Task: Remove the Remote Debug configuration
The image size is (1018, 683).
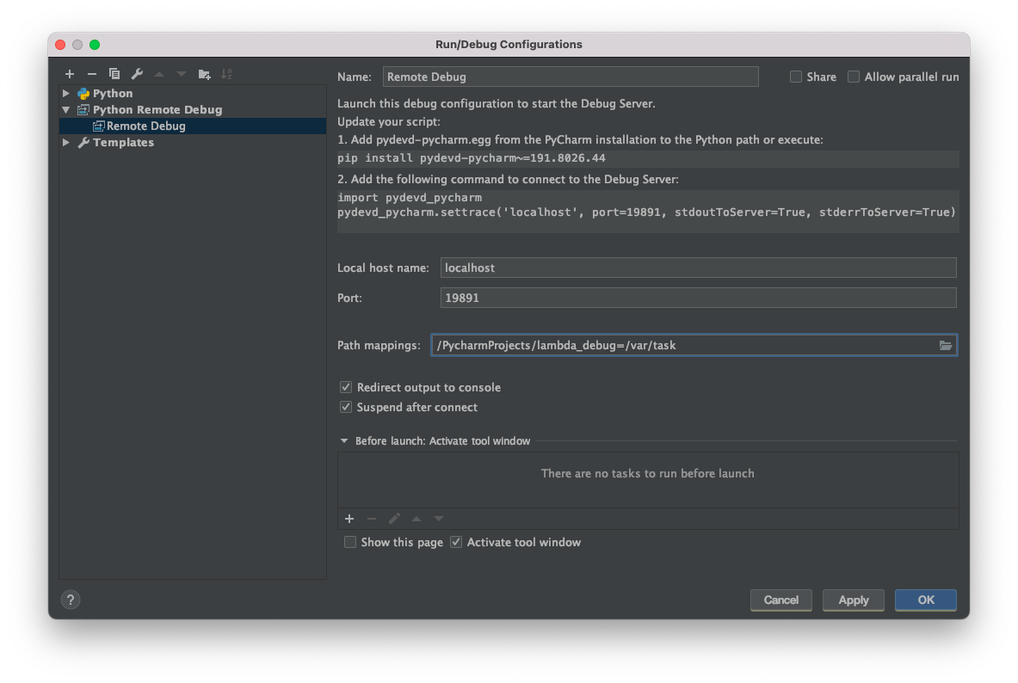Action: (92, 74)
